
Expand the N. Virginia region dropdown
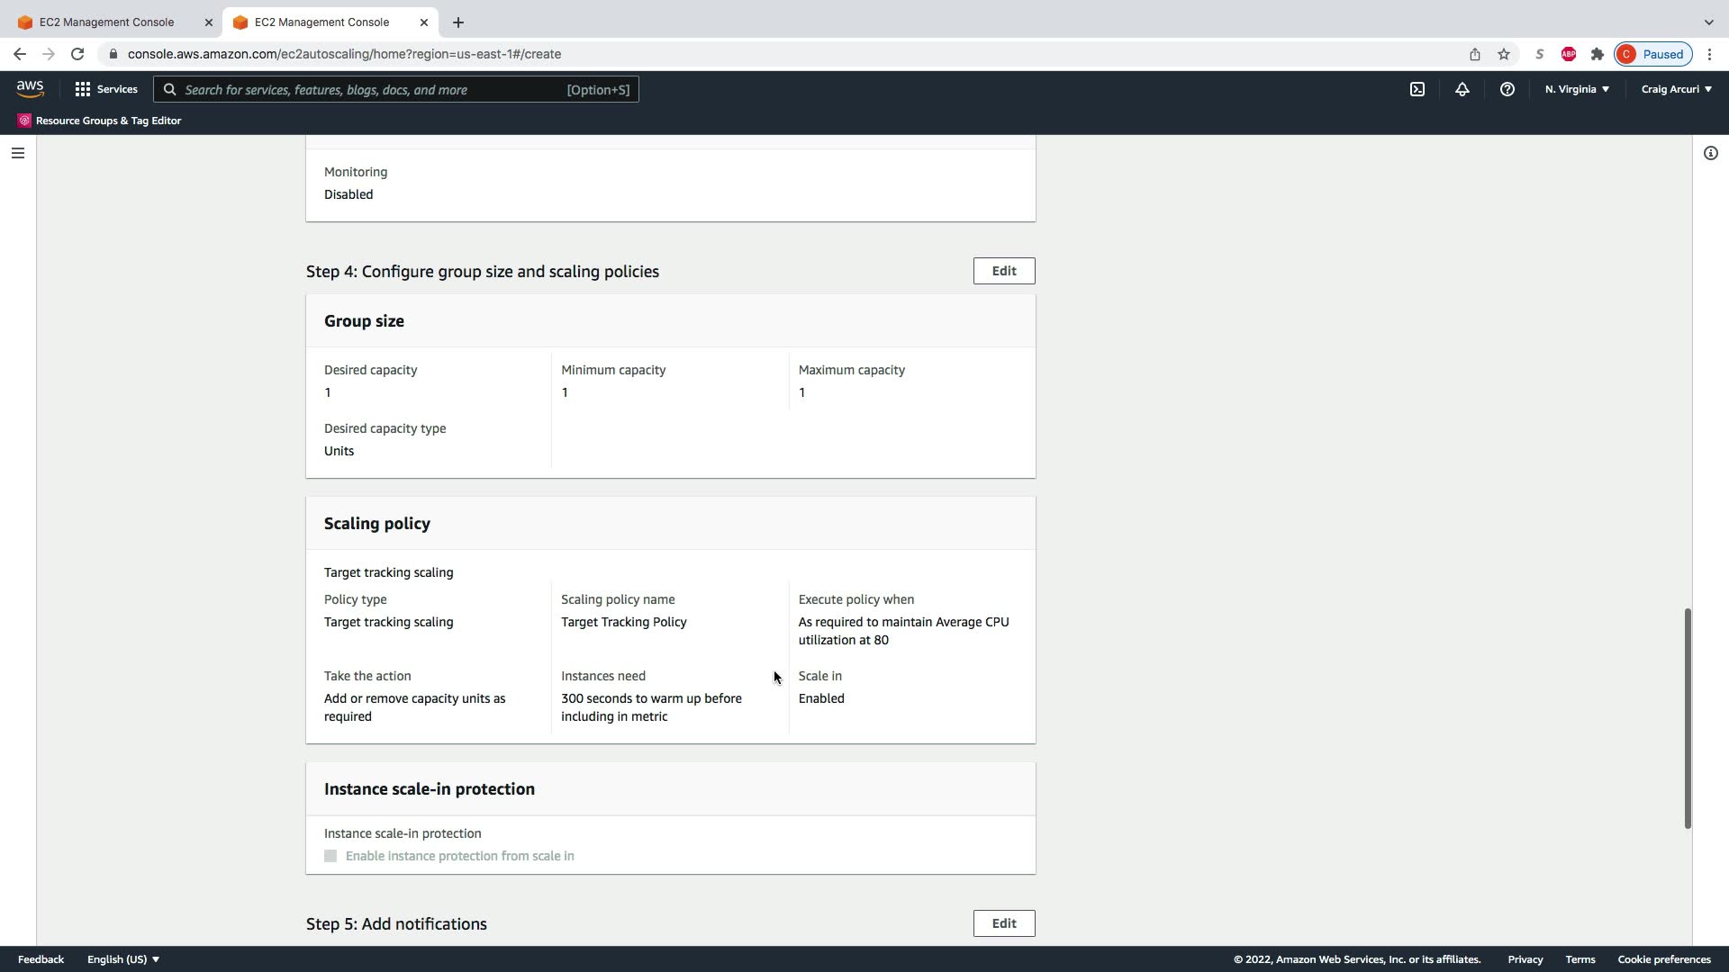pyautogui.click(x=1577, y=89)
